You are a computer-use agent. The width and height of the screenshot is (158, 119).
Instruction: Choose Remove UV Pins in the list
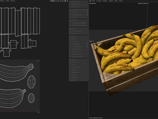79,4
